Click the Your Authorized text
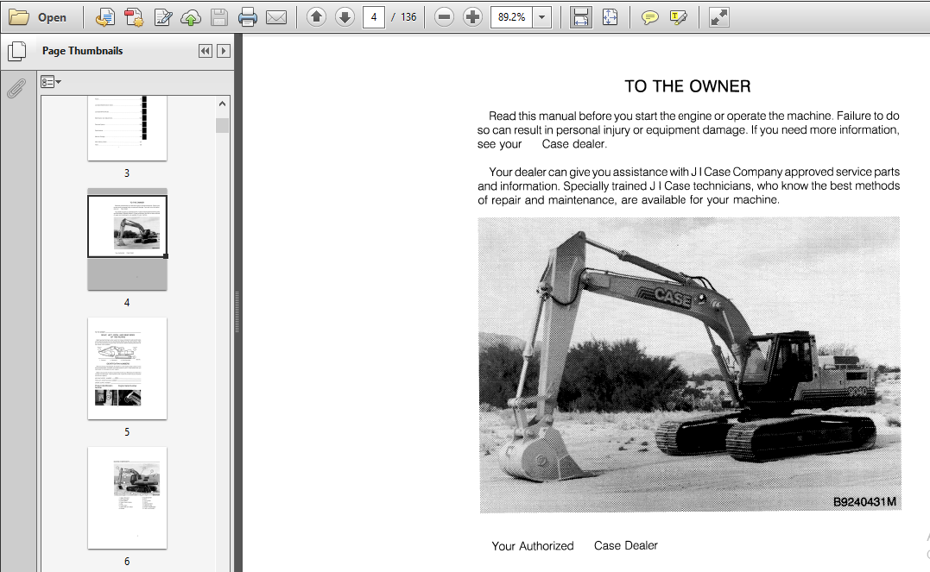The width and height of the screenshot is (930, 572). (533, 546)
